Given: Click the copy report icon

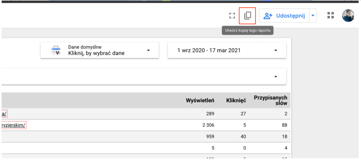Looking at the screenshot, I should [247, 16].
